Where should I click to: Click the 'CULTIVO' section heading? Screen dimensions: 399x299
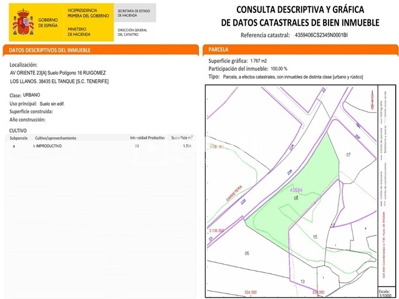[18, 131]
